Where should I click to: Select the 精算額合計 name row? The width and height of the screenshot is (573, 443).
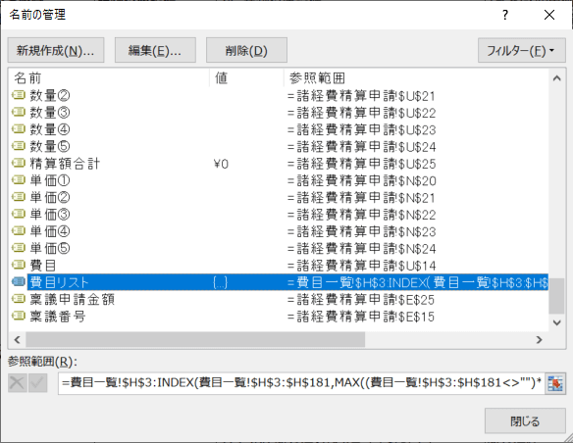[x=279, y=163]
